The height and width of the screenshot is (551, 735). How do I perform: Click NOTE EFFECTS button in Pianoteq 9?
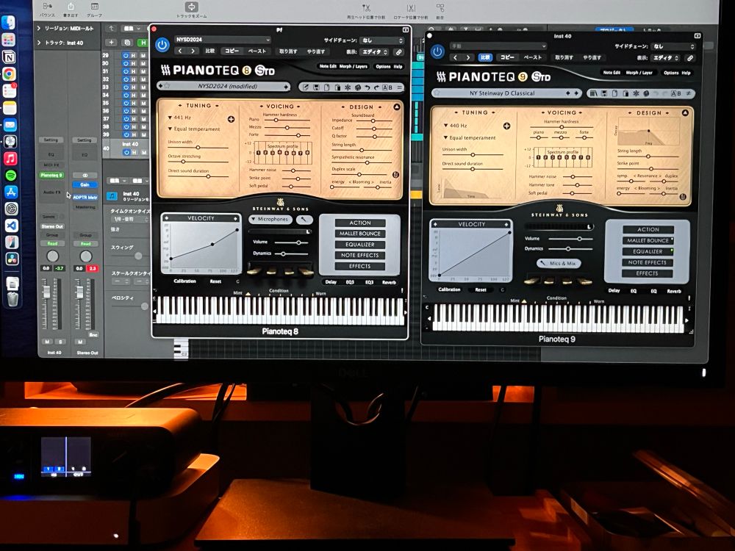[648, 262]
